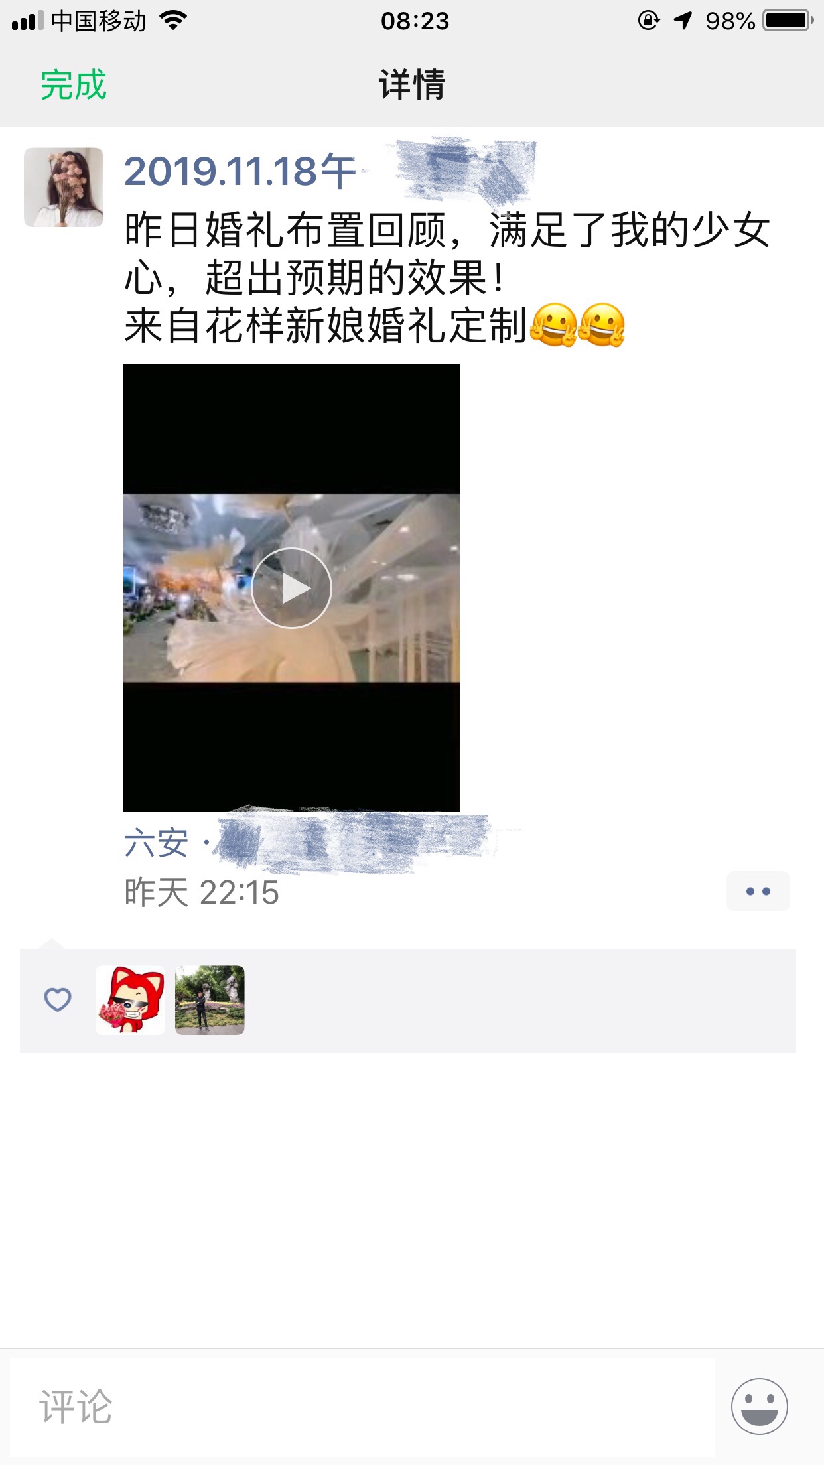Tap the 详情 page title
The width and height of the screenshot is (824, 1465).
412,85
